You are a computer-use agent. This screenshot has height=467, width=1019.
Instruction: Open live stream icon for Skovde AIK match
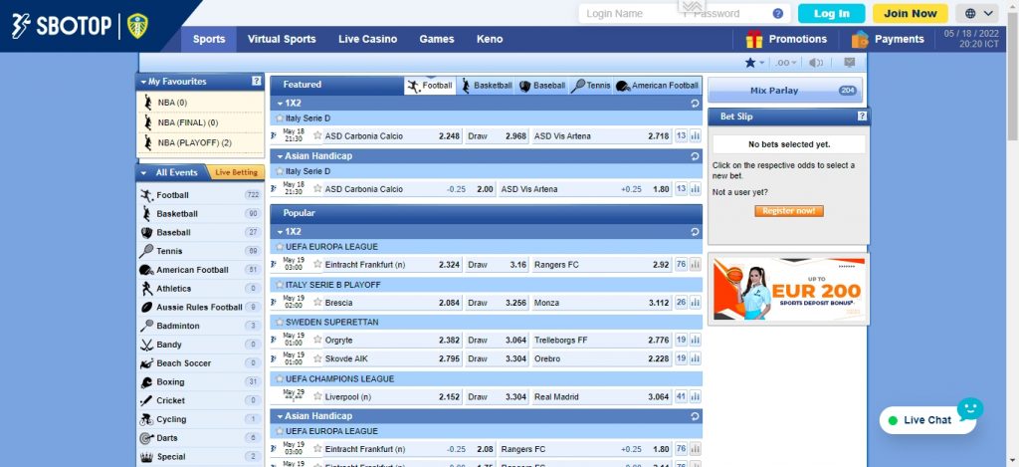pos(274,359)
